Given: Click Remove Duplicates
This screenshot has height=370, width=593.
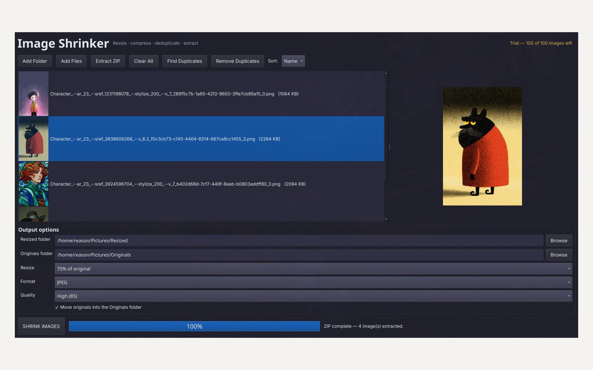Looking at the screenshot, I should click(x=238, y=61).
